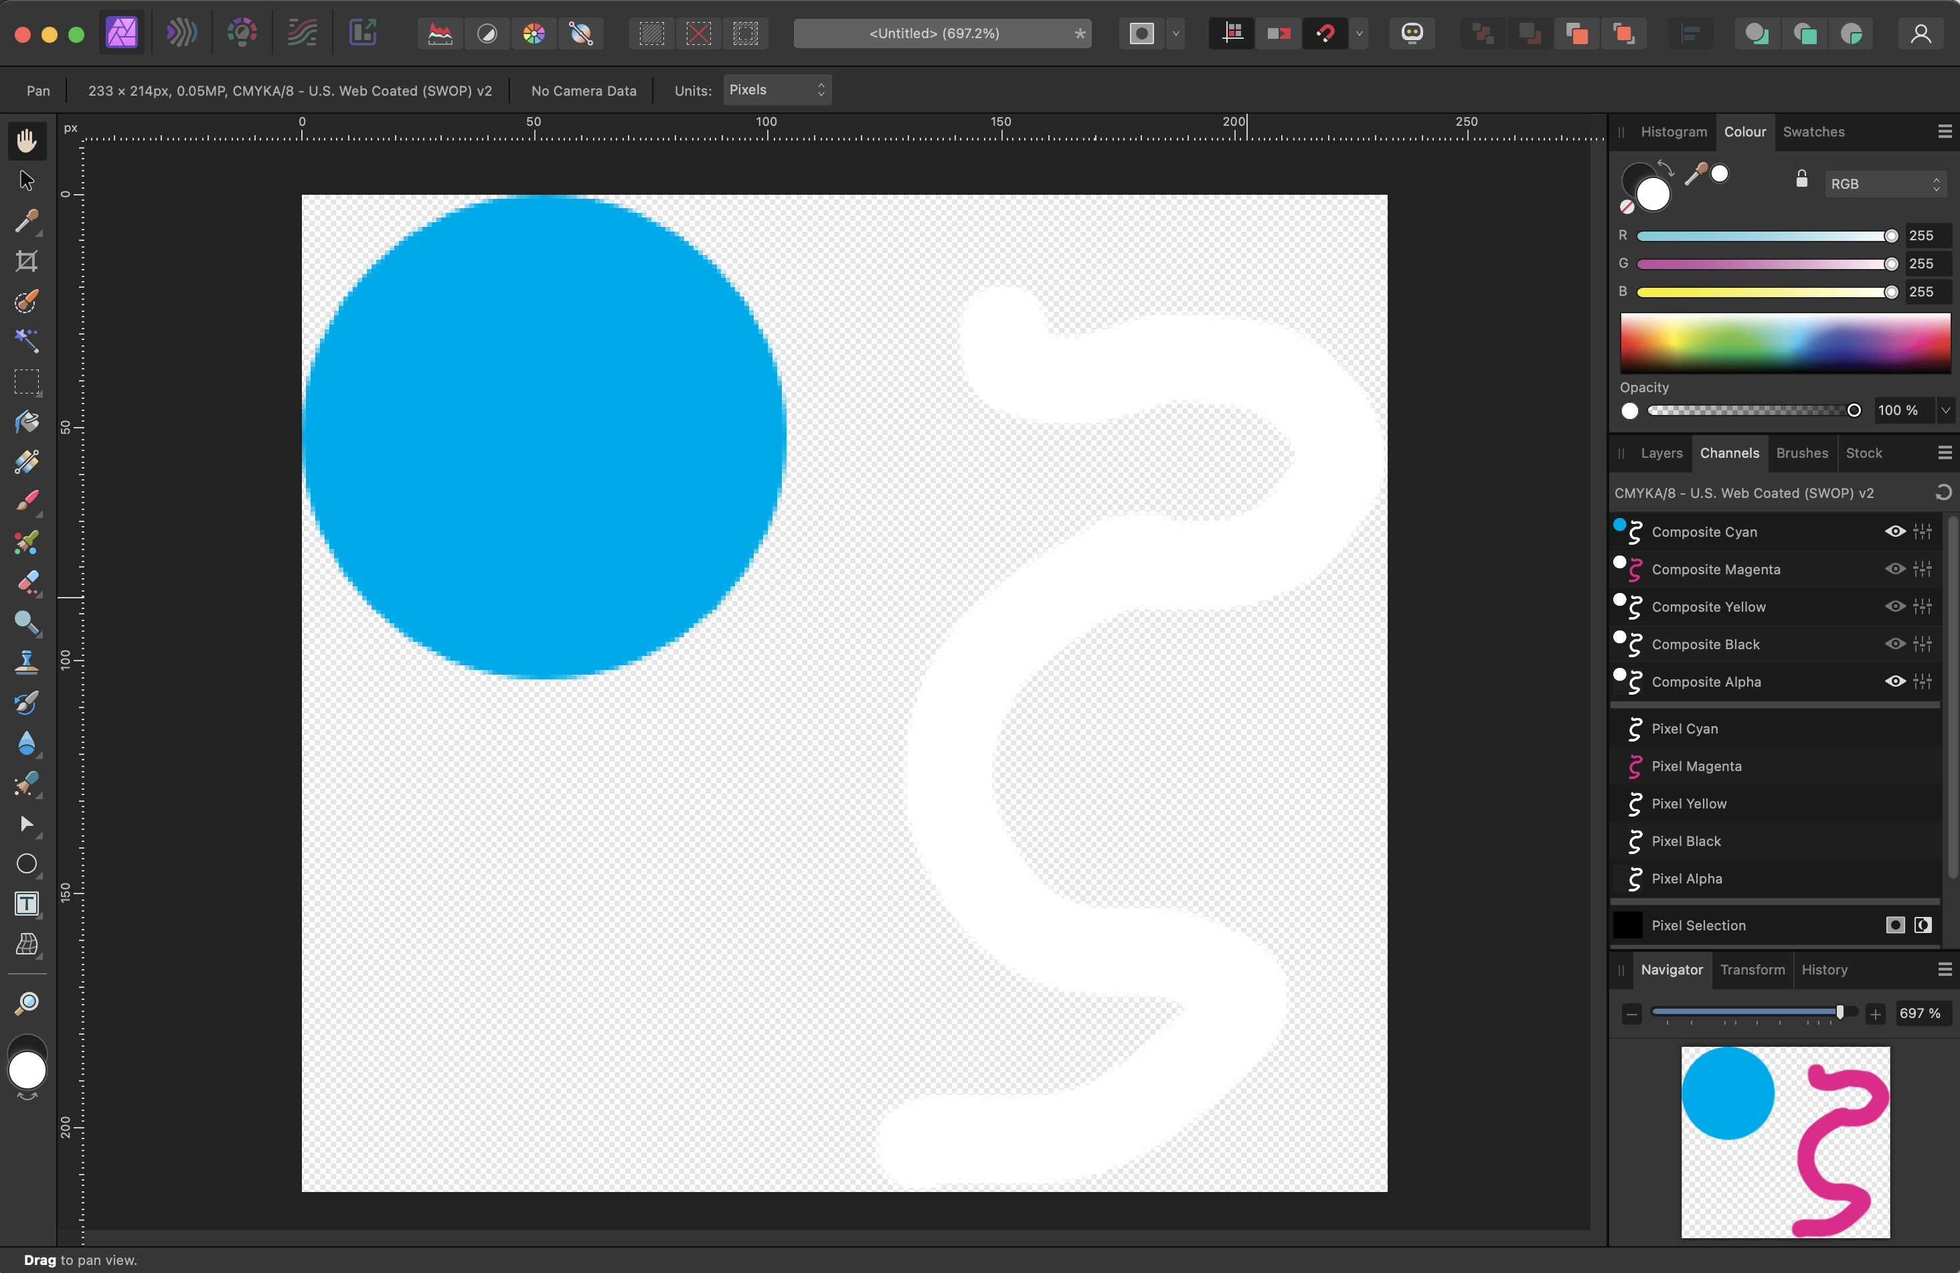The width and height of the screenshot is (1960, 1273).
Task: Toggle Composite Cyan channel visibility
Action: click(1895, 531)
